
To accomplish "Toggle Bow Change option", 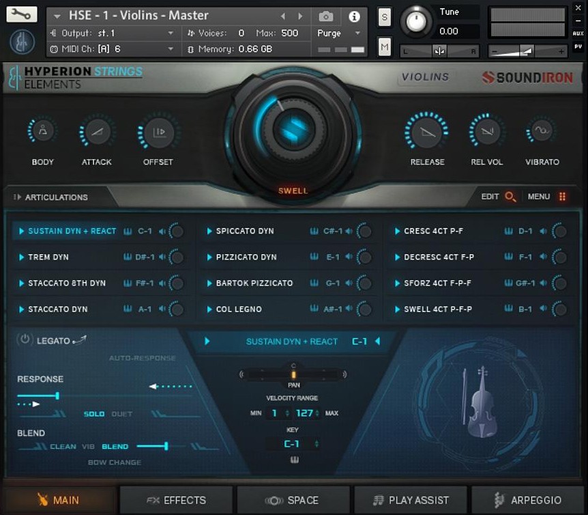I will coord(115,462).
